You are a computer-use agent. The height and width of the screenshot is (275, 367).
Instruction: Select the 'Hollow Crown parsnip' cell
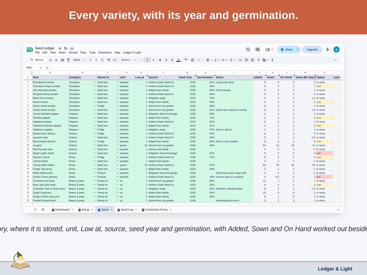coord(50,177)
